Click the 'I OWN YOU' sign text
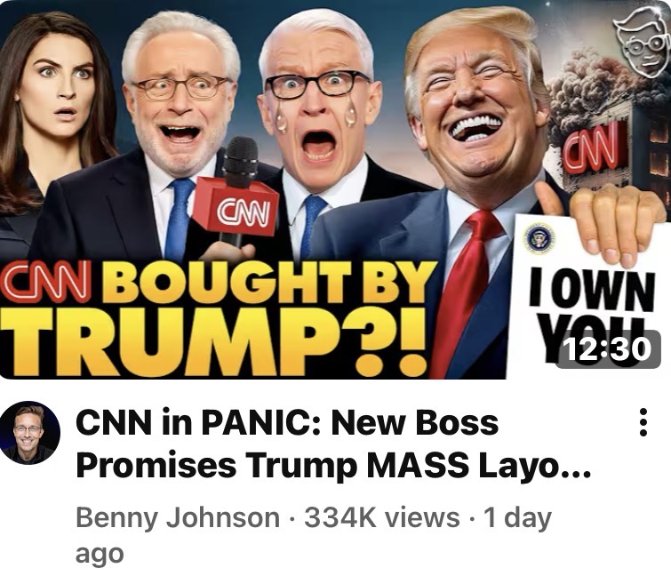 591,308
